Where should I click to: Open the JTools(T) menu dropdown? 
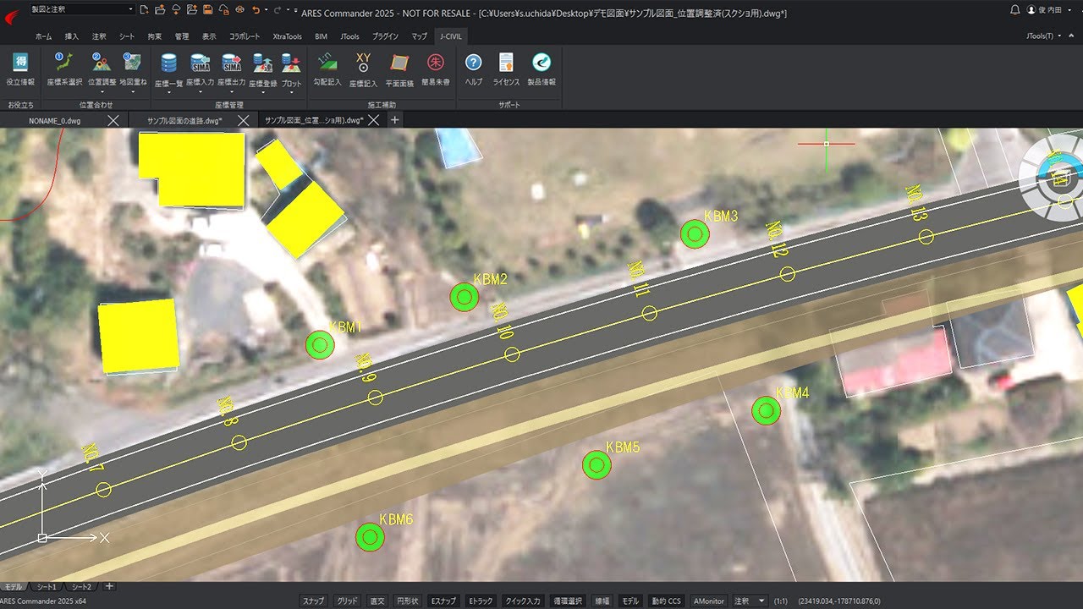tap(1042, 36)
